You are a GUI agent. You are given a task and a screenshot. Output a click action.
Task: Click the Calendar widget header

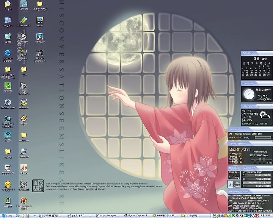(257, 53)
